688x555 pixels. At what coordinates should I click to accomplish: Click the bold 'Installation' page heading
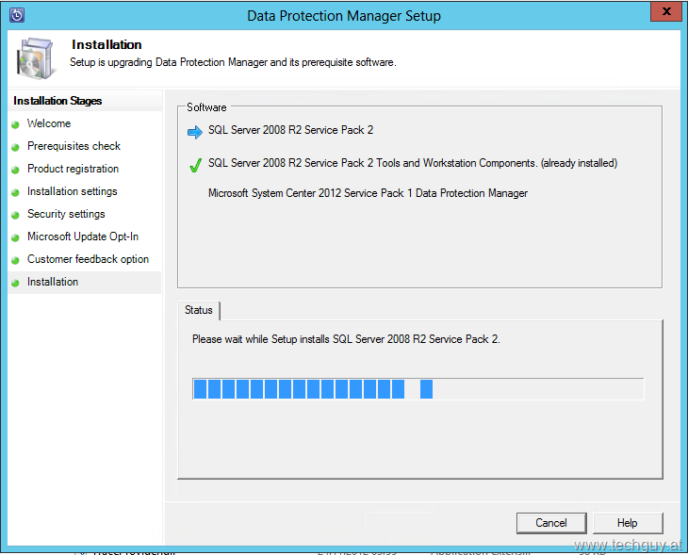click(x=106, y=44)
